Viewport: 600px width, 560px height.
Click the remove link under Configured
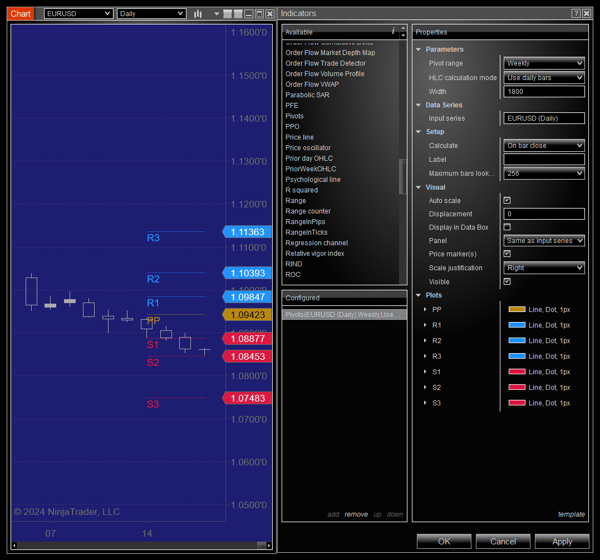point(356,514)
